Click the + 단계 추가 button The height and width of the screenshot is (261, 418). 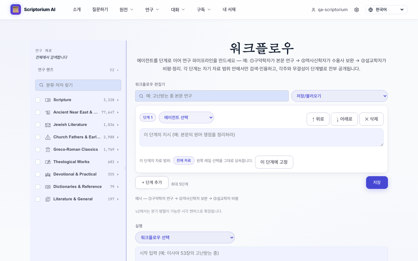tap(152, 182)
